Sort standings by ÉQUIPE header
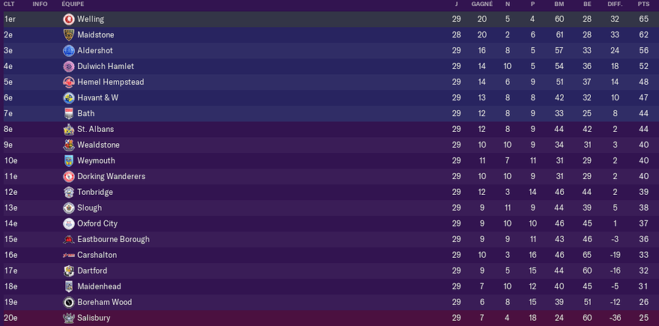 tap(73, 4)
